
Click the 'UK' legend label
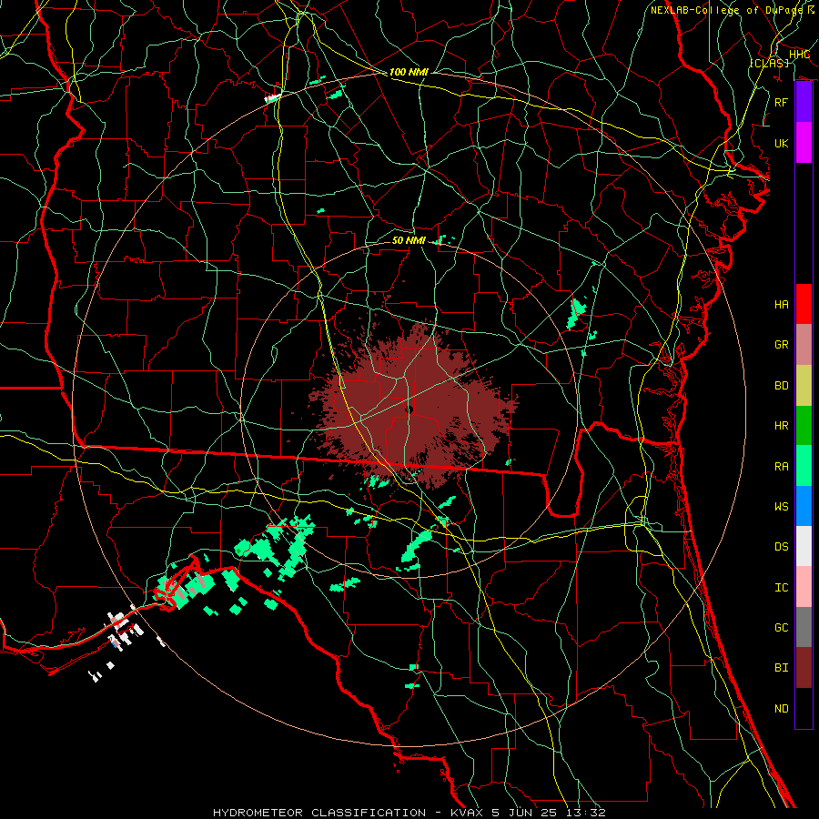click(x=781, y=143)
